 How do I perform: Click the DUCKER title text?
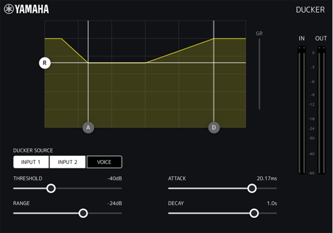(310, 10)
